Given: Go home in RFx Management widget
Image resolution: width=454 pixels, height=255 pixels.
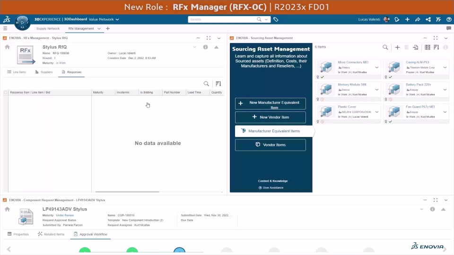Looking at the screenshot, I should point(7,47).
